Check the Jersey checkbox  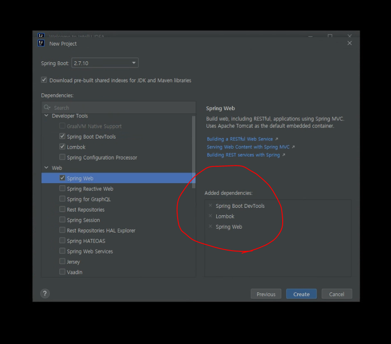(x=62, y=261)
